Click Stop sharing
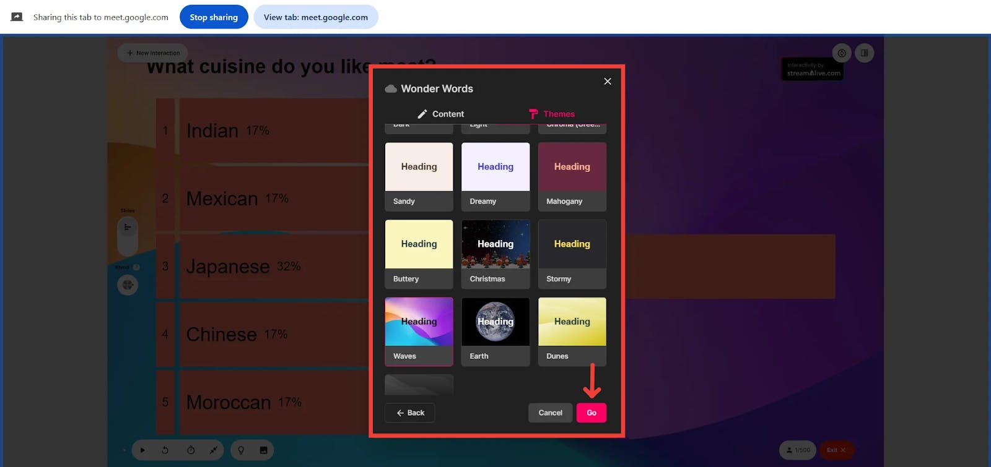 (x=214, y=17)
